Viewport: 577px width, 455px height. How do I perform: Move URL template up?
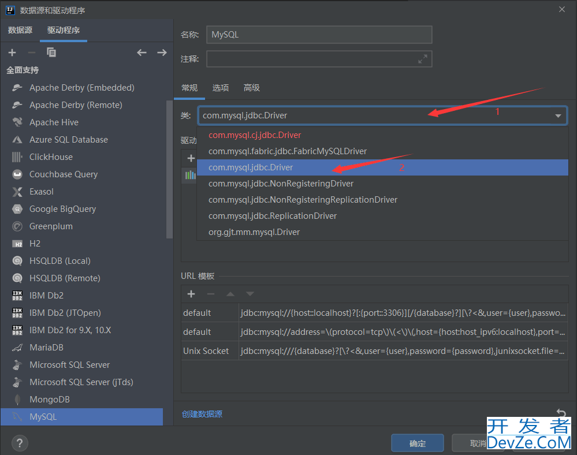pyautogui.click(x=230, y=294)
